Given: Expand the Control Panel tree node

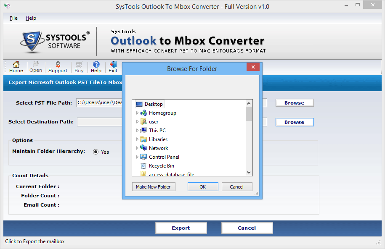Looking at the screenshot, I should [x=137, y=157].
